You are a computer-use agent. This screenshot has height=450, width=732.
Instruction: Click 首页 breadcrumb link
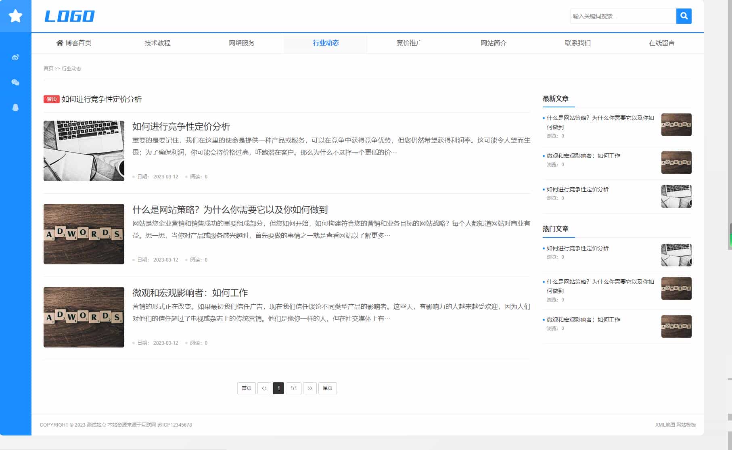tap(48, 69)
